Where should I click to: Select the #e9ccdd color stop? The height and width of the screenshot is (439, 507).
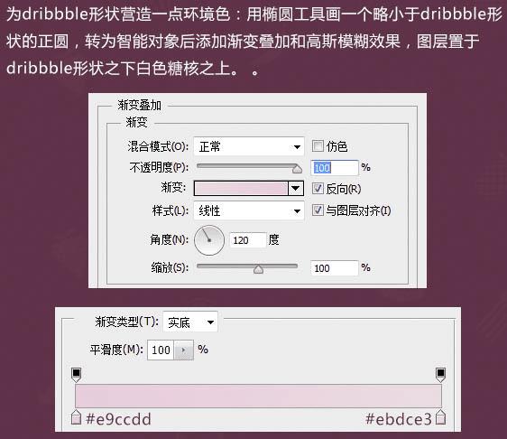[76, 417]
